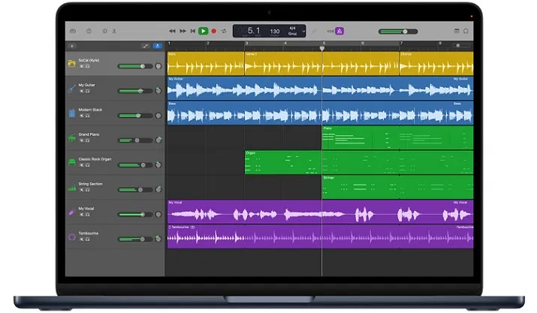Screen dimensions: 537x313
Task: Solo the Tambourine track
Action: 88,239
